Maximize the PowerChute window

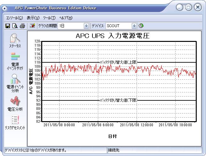189,7
